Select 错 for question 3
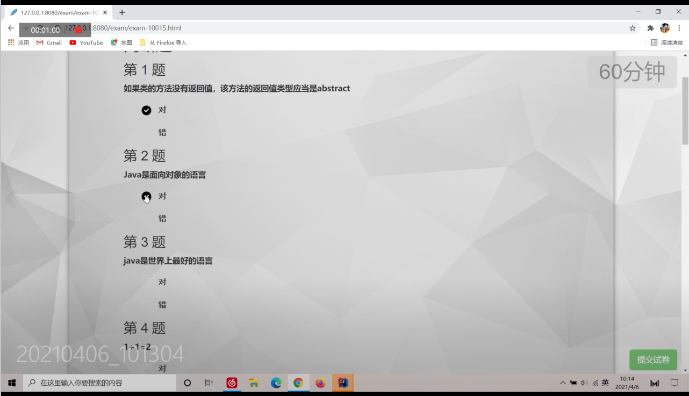 [146, 305]
